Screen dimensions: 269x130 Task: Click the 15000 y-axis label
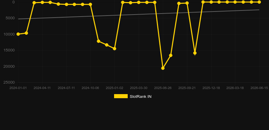[x=9, y=50]
